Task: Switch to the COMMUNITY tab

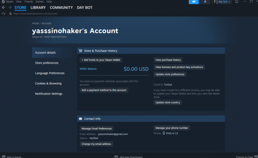Action: (x=61, y=7)
